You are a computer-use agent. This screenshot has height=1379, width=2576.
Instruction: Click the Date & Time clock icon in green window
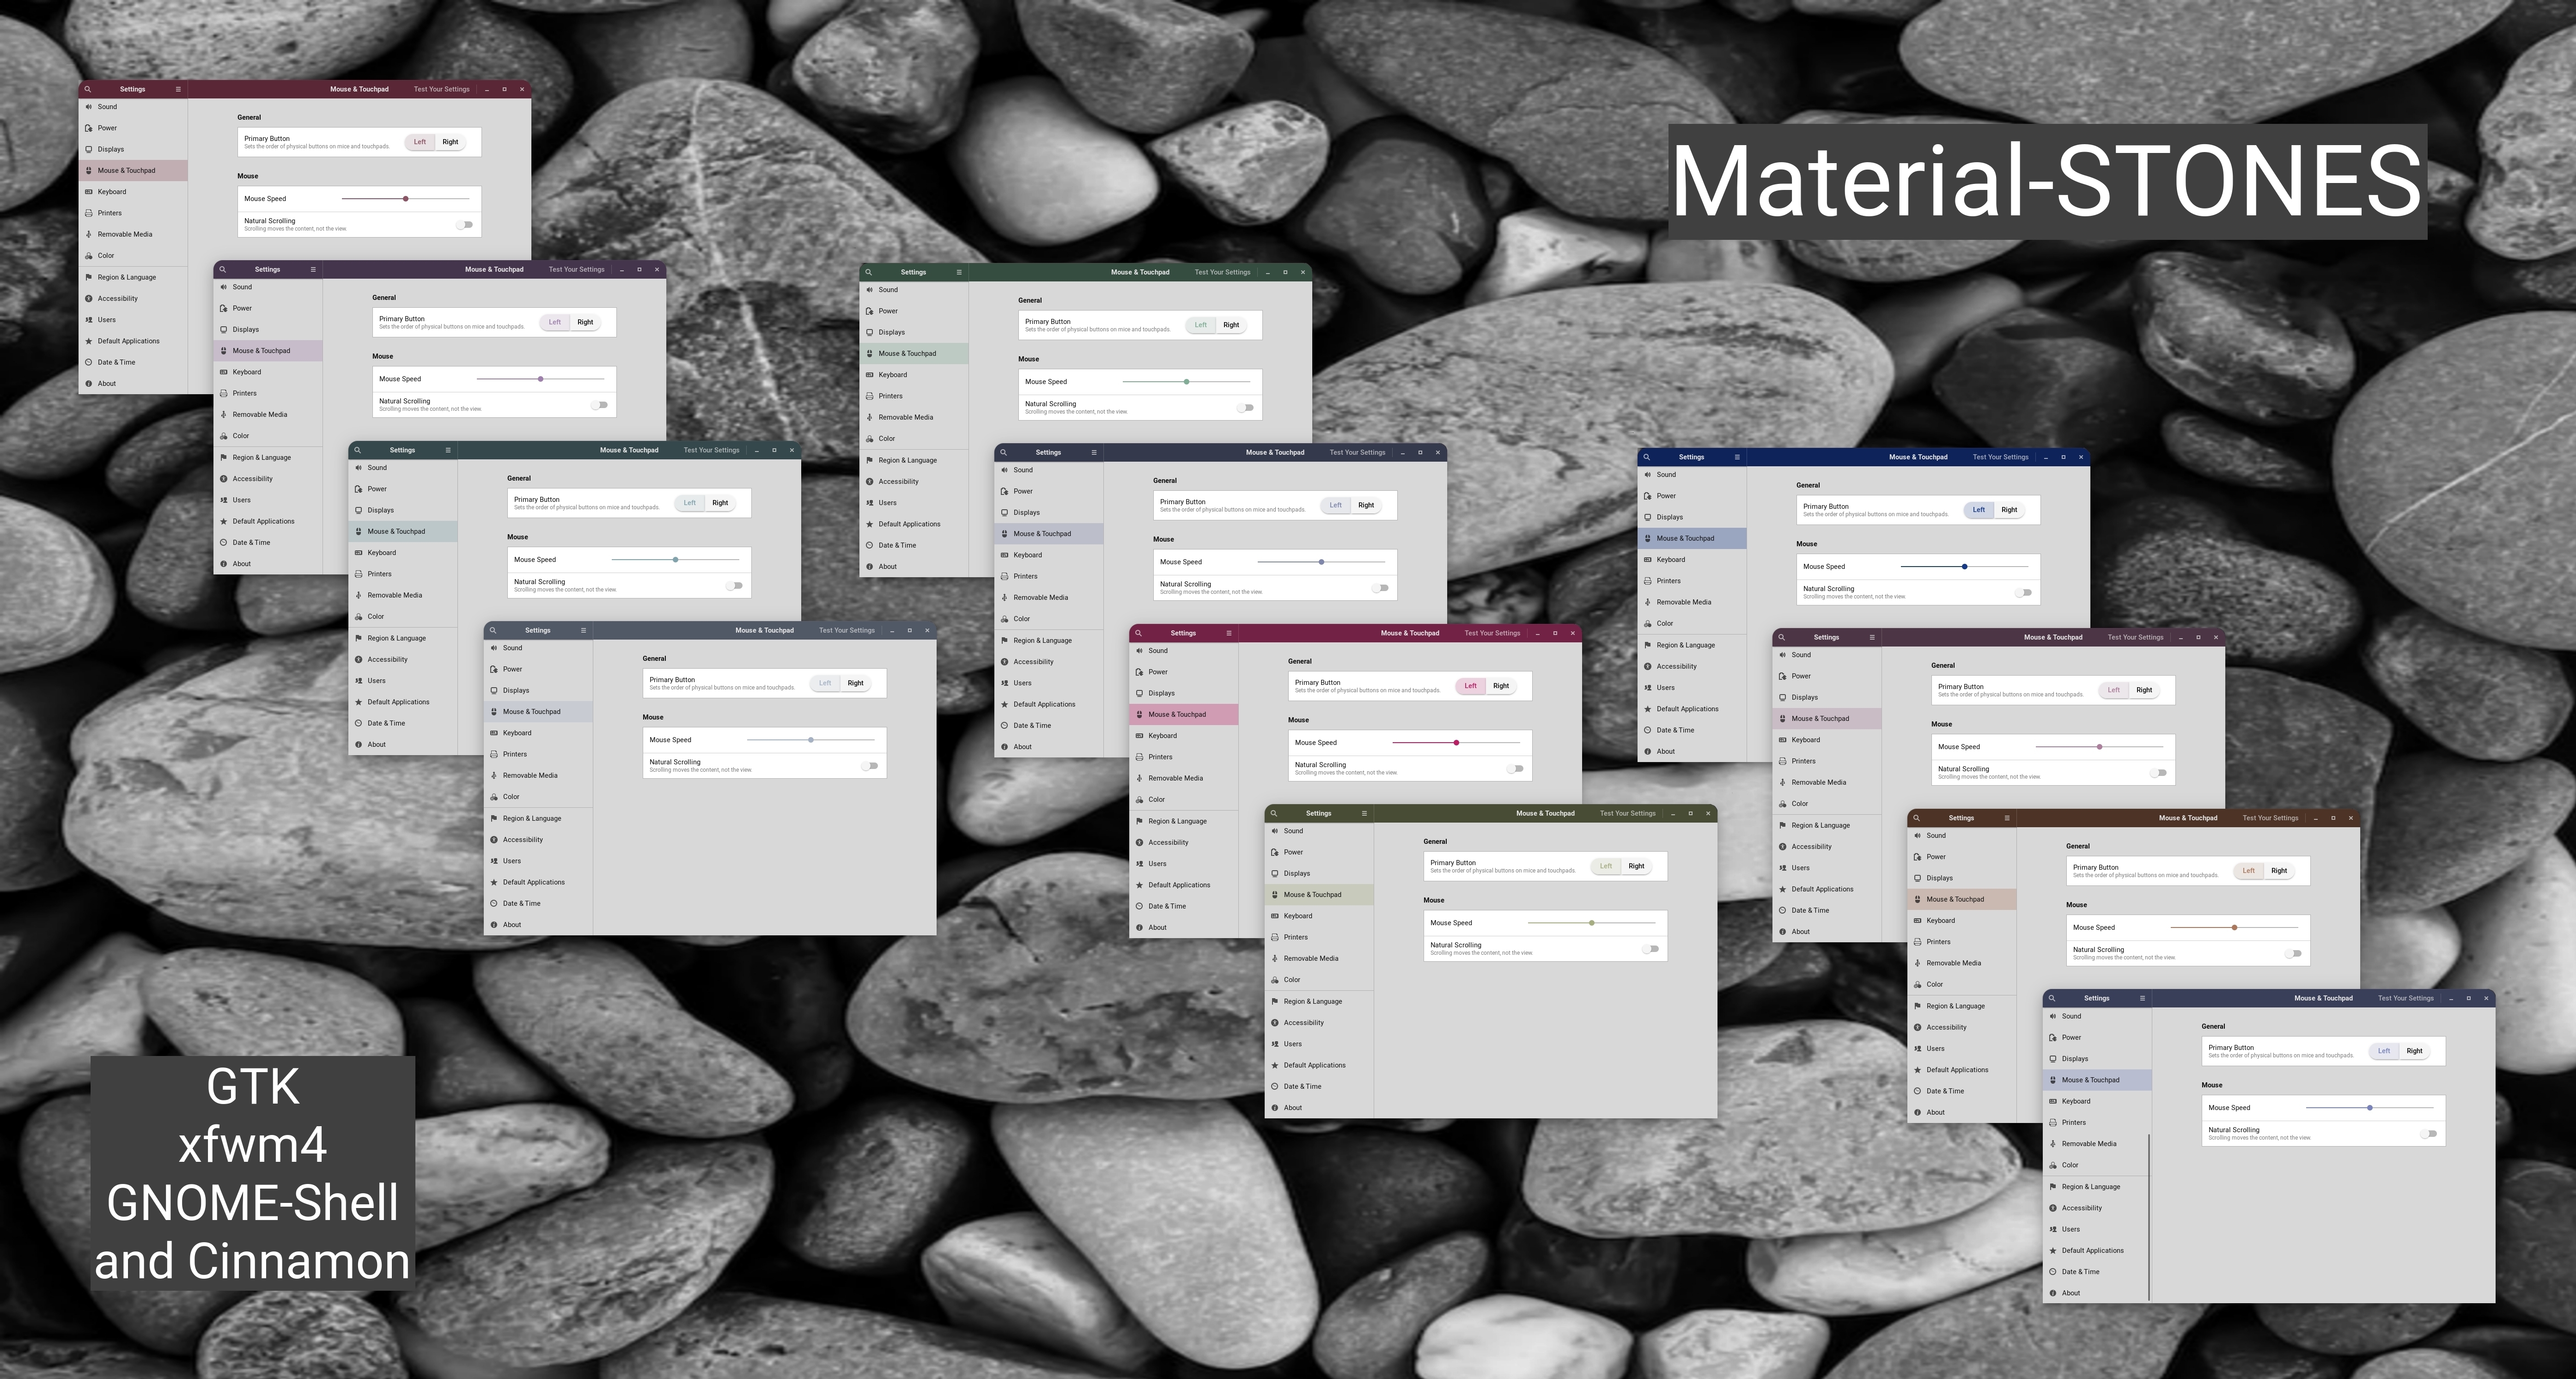(869, 545)
